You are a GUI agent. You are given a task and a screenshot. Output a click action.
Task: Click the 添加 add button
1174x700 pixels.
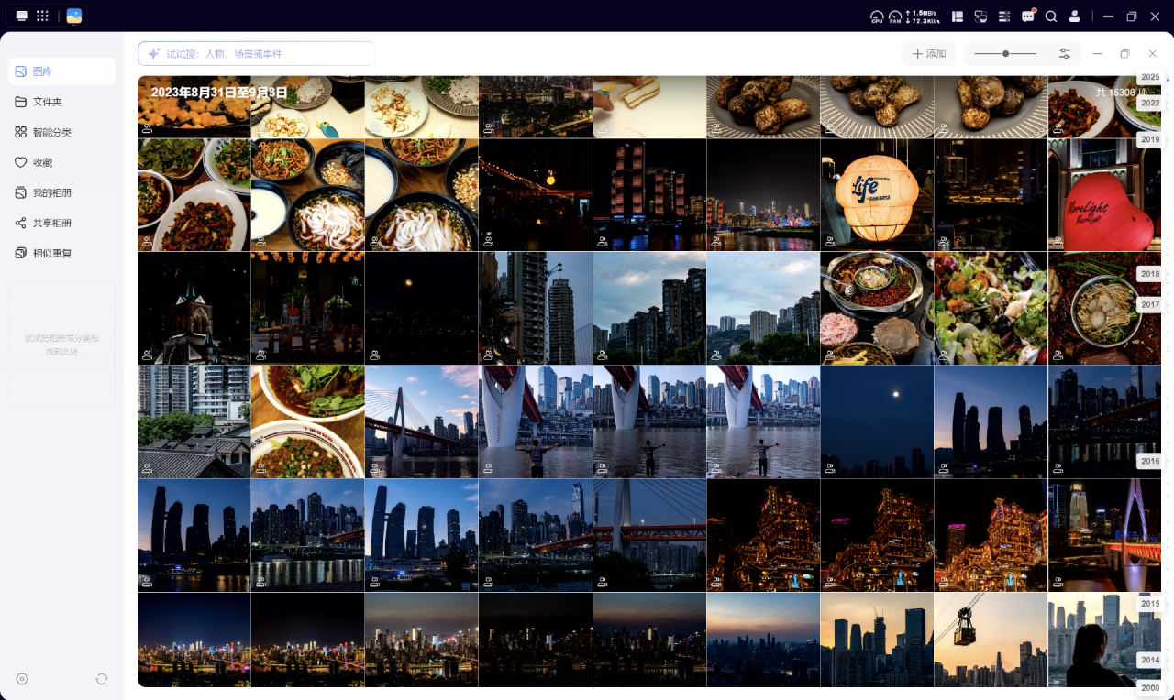click(928, 54)
